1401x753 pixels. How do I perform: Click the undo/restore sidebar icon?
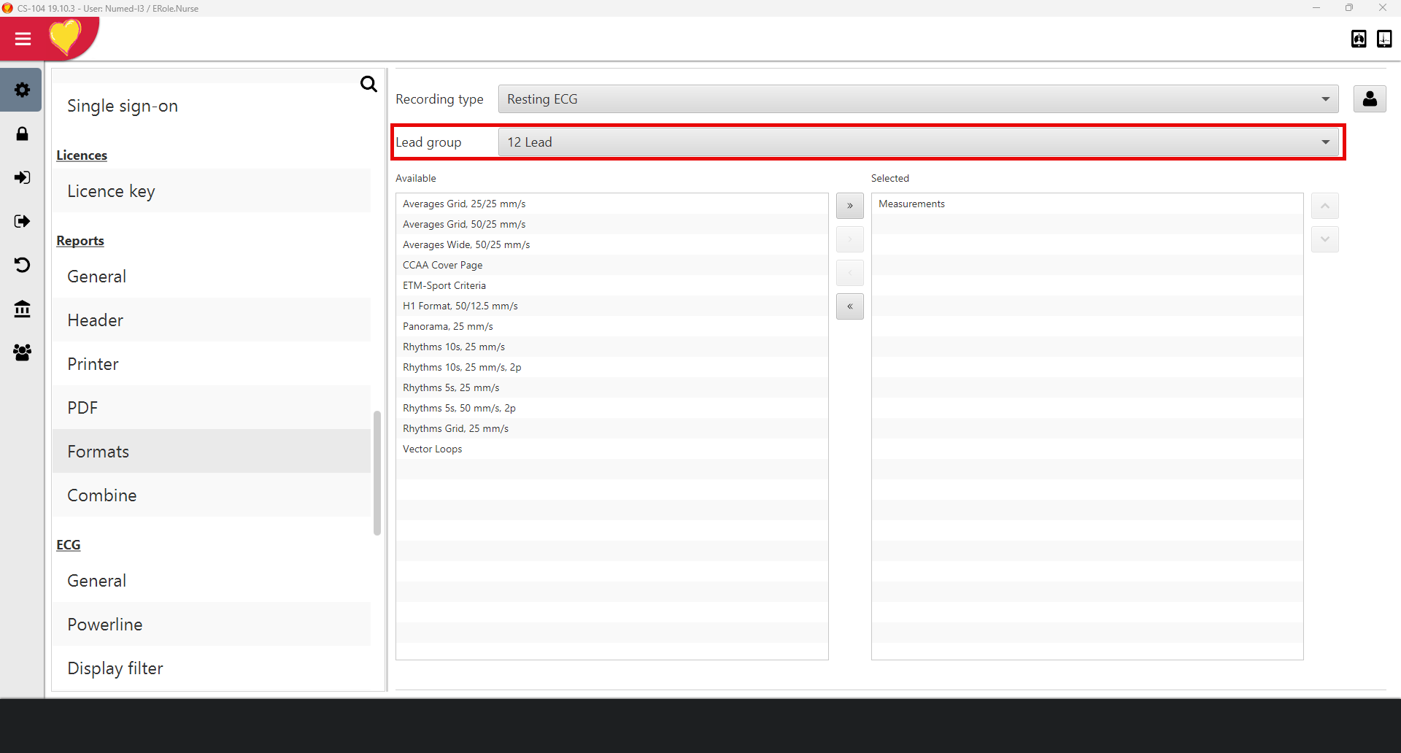tap(22, 265)
